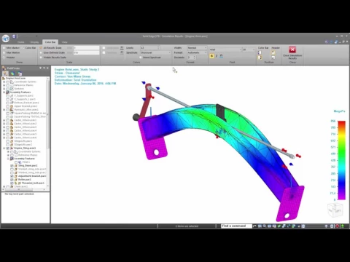Image resolution: width=350 pixels, height=262 pixels.
Task: Select Bottom_Bracket.par:1 in tree
Action: tap(26, 103)
